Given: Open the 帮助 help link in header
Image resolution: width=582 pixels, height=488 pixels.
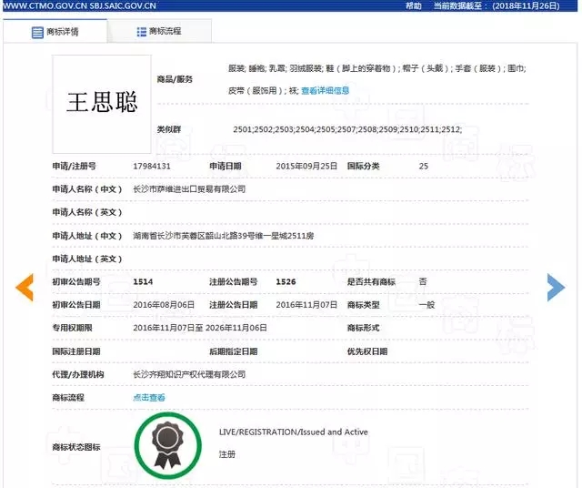Looking at the screenshot, I should [414, 5].
